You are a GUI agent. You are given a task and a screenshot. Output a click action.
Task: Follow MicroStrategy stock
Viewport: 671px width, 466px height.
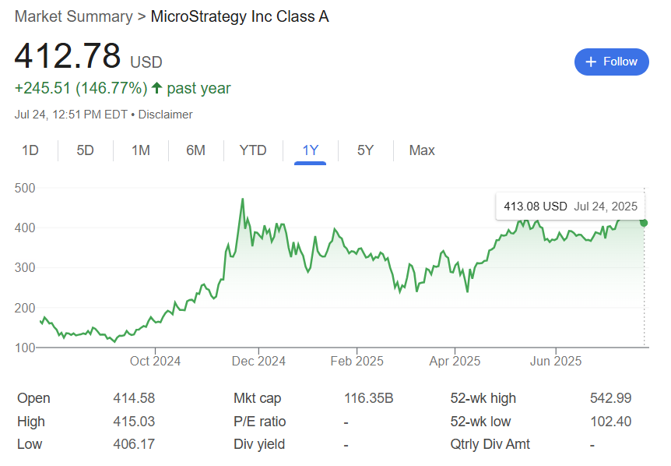(x=612, y=62)
